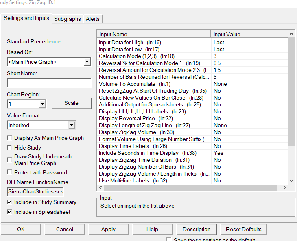
Task: Expand the Based On dropdown
Action: (87, 62)
